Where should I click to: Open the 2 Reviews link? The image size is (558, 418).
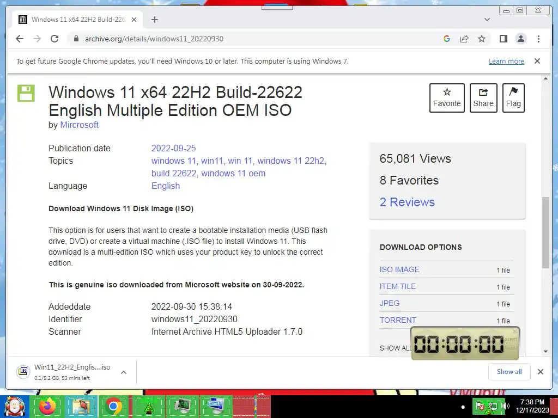(x=407, y=202)
